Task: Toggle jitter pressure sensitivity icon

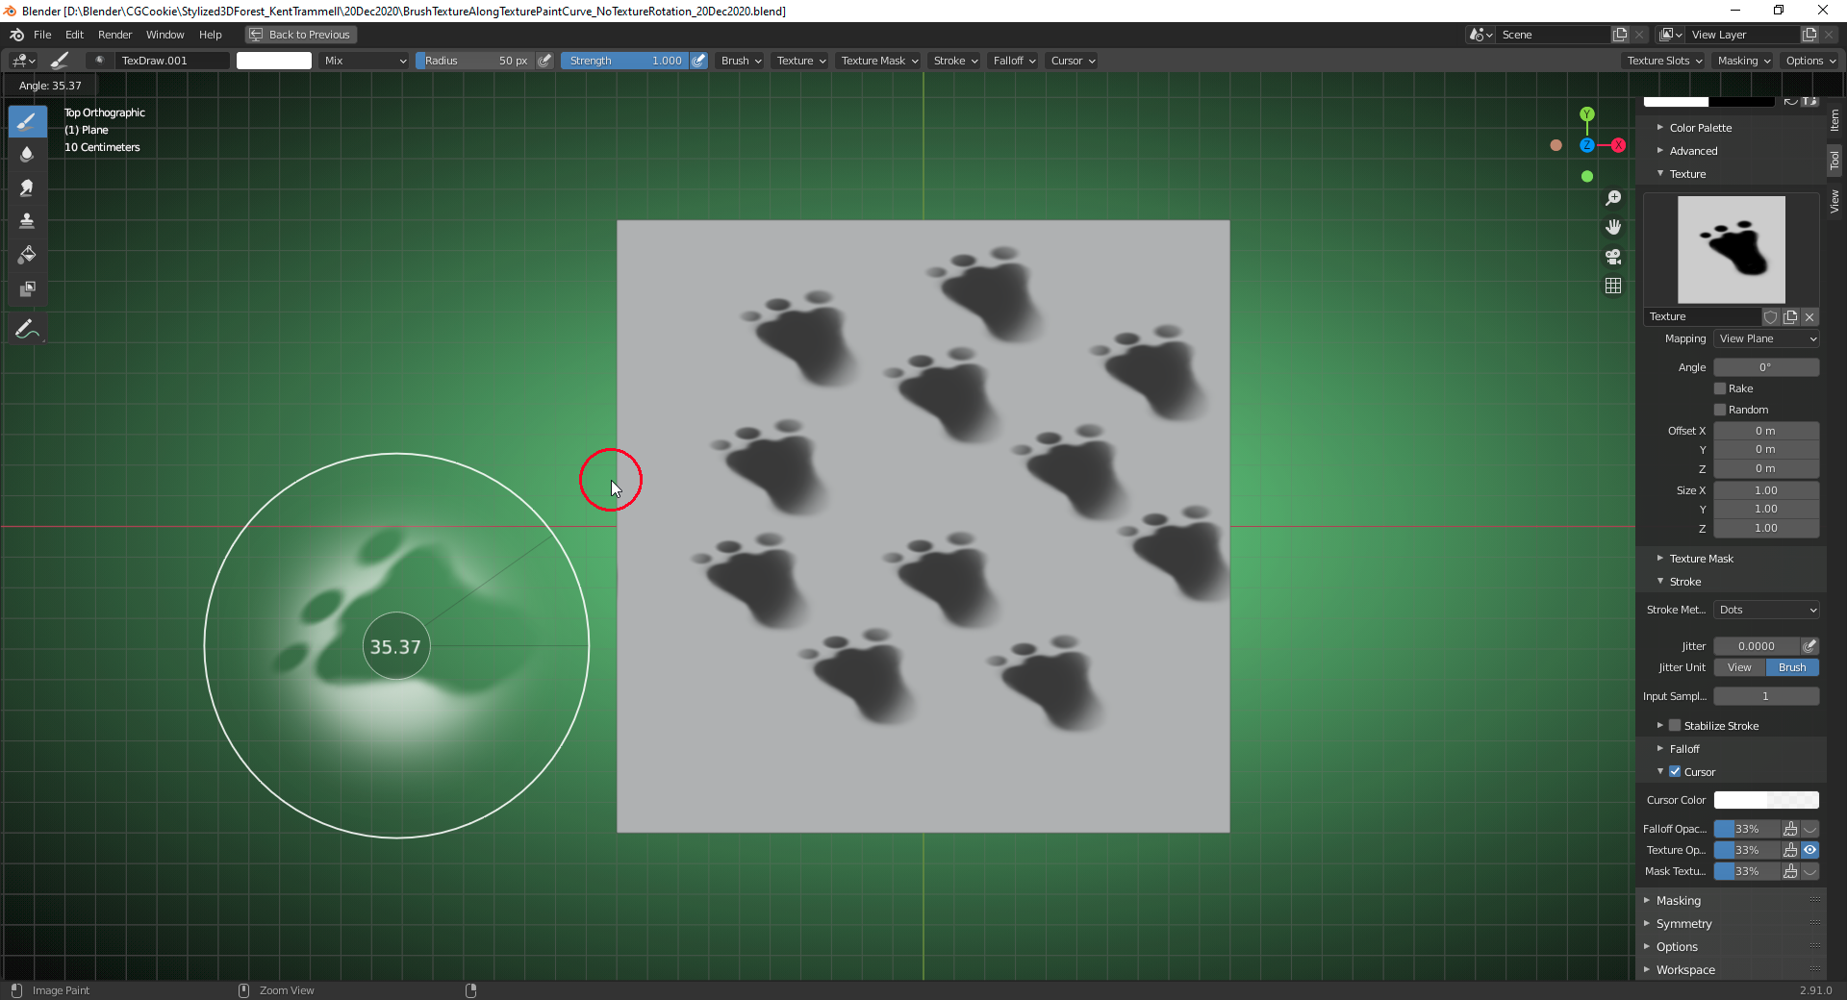Action: 1809,646
